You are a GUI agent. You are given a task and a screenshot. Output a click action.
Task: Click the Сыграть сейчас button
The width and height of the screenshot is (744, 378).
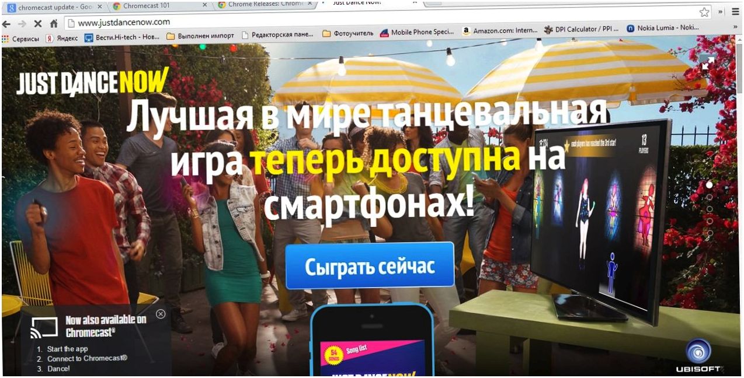click(370, 266)
